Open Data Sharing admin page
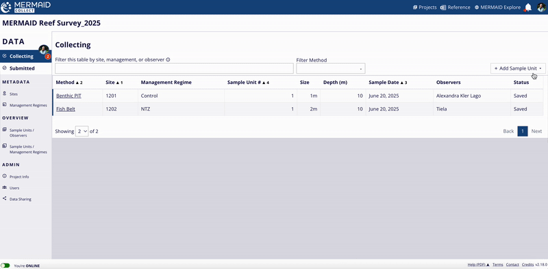 [x=21, y=199]
